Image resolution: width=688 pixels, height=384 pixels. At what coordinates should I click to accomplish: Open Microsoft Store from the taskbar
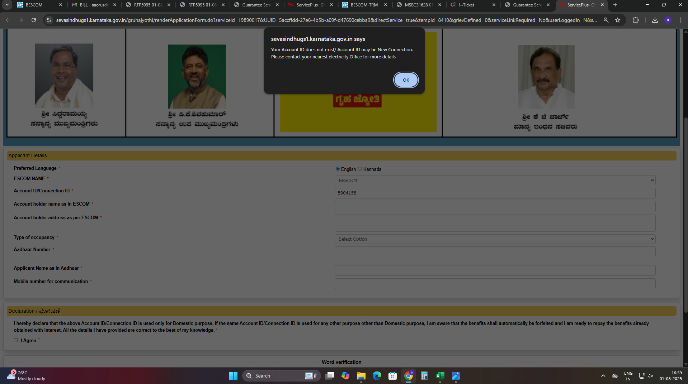click(x=392, y=376)
